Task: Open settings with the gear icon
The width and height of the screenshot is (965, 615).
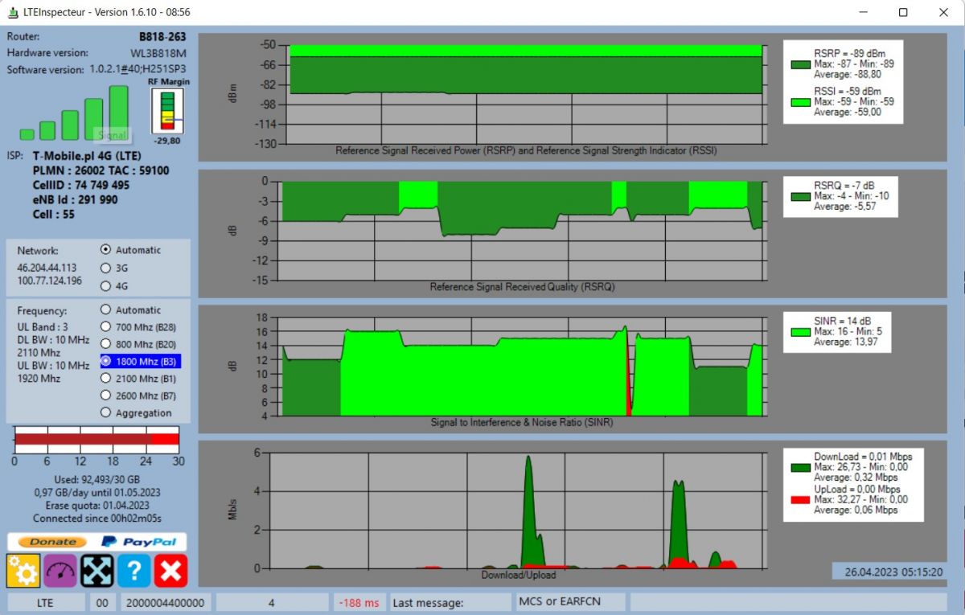Action: (x=23, y=570)
